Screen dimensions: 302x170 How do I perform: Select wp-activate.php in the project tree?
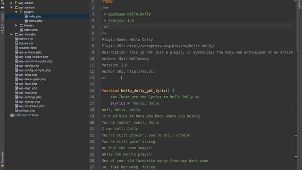30,52
